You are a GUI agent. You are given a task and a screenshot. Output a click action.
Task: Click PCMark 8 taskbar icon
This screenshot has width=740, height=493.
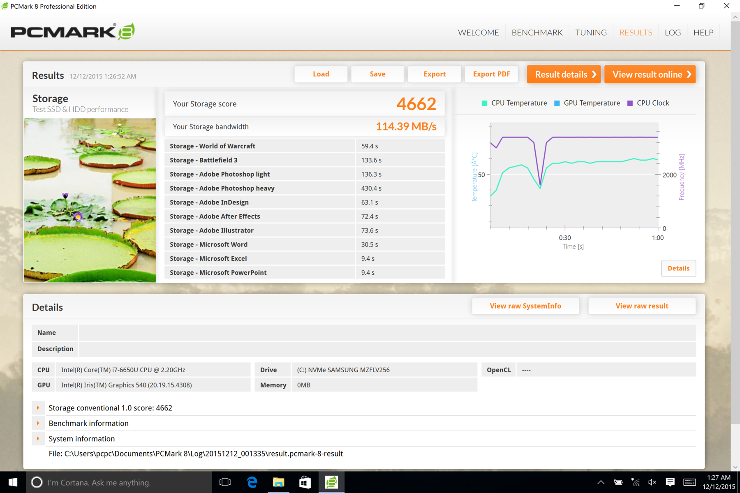[331, 482]
